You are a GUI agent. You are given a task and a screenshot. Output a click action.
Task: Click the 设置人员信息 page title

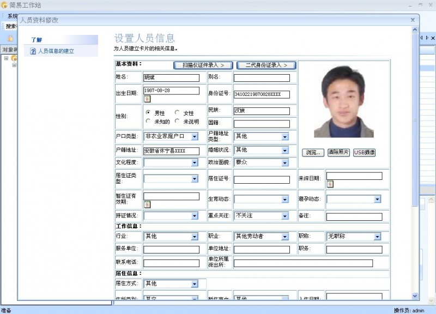pyautogui.click(x=144, y=38)
